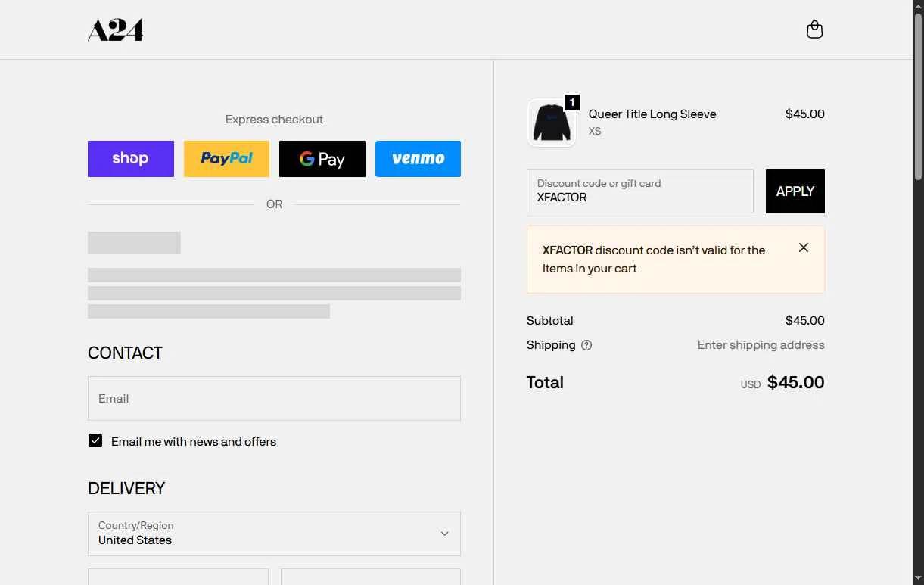Click the CONTACT section heading
Image resolution: width=924 pixels, height=585 pixels.
pos(125,353)
